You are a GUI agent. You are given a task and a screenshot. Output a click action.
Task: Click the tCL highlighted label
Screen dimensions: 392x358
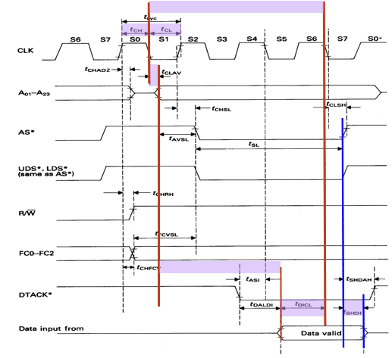[x=166, y=30]
